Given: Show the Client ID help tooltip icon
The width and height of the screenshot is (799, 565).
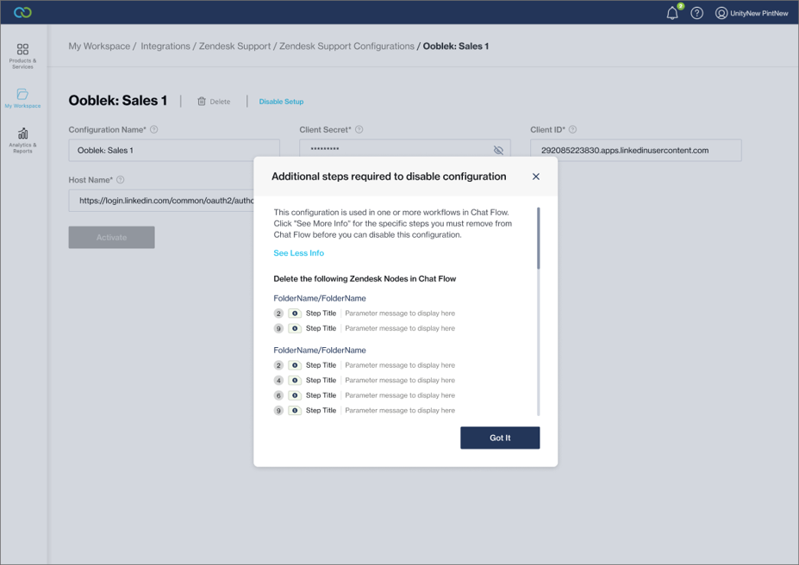Looking at the screenshot, I should click(x=572, y=130).
